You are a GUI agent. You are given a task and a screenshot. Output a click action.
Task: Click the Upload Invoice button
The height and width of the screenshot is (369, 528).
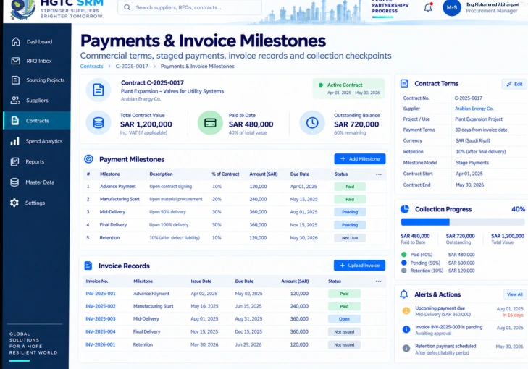point(359,266)
